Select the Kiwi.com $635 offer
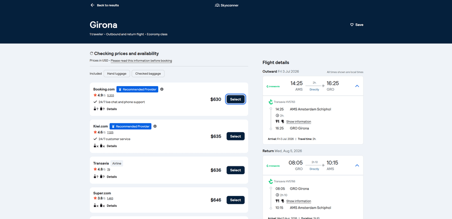 click(x=236, y=136)
